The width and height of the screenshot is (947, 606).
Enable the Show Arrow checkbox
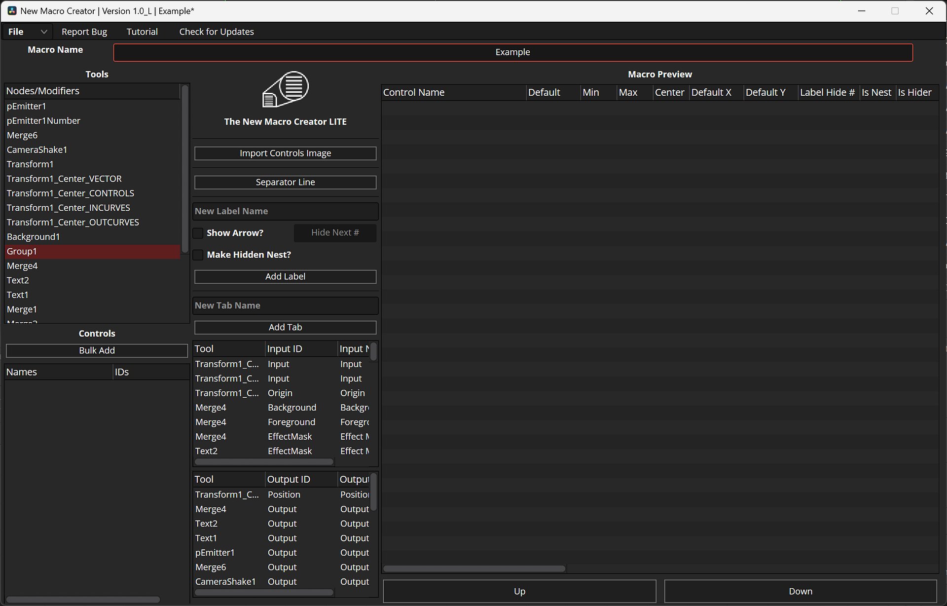click(198, 233)
